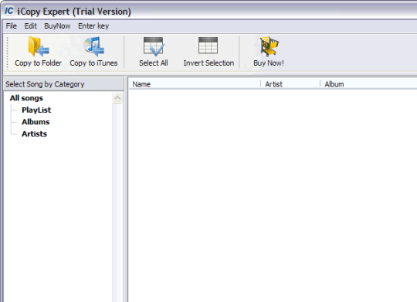Screen dimensions: 417x302
Task: Click the iCopy Expert title bar logo
Action: coord(9,11)
